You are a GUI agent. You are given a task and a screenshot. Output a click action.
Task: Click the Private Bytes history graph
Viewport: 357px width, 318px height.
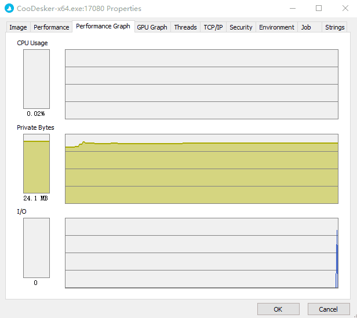click(201, 169)
